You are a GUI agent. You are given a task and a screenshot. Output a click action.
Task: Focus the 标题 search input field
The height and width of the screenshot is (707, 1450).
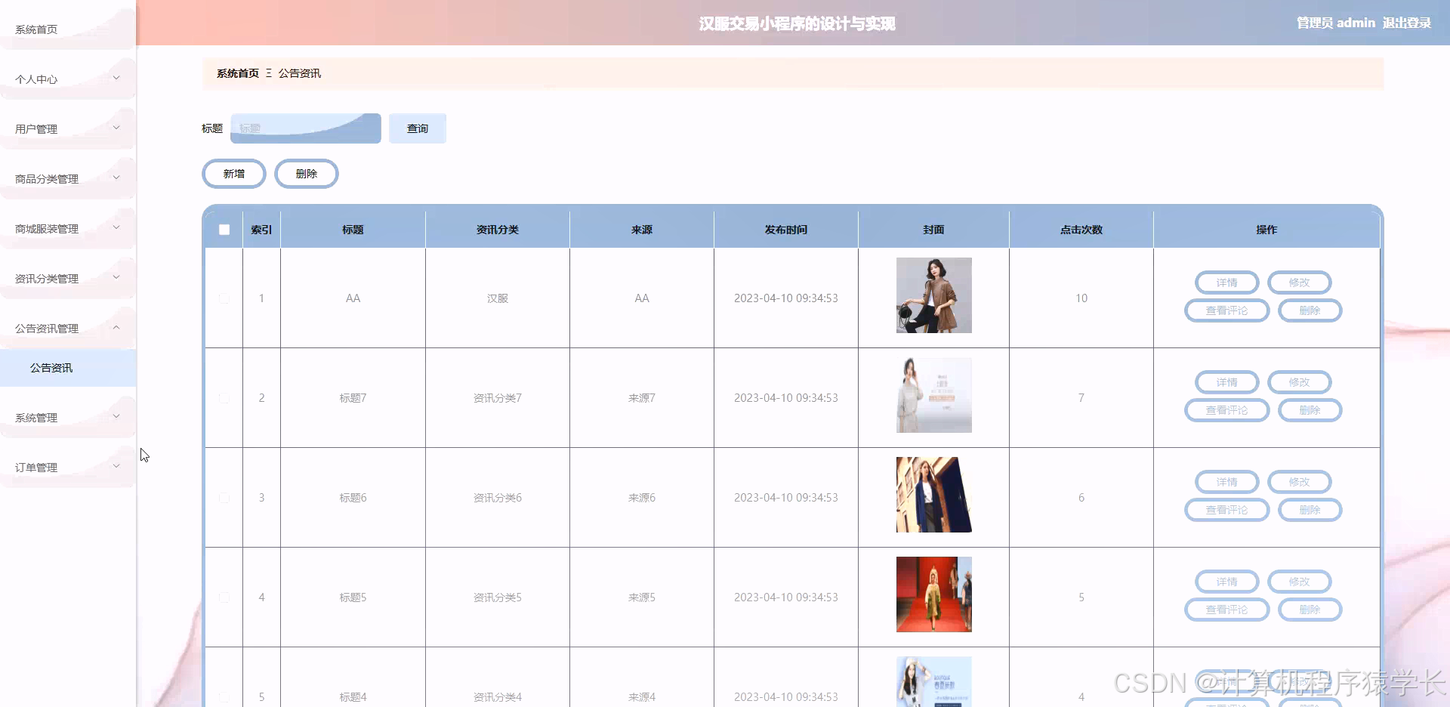306,128
